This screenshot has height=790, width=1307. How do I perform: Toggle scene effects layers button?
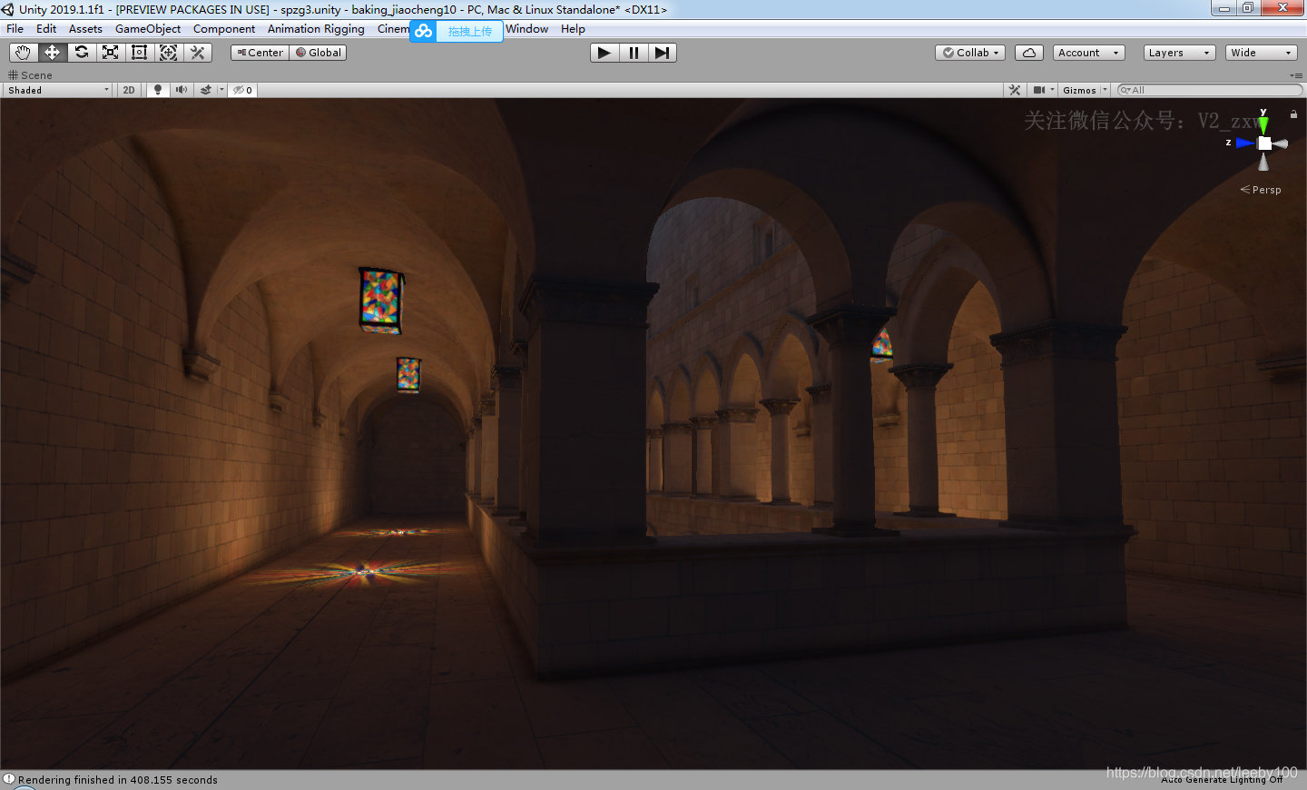pos(206,90)
